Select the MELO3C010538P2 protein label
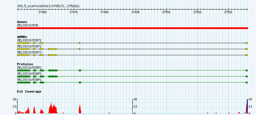 pos(29,68)
